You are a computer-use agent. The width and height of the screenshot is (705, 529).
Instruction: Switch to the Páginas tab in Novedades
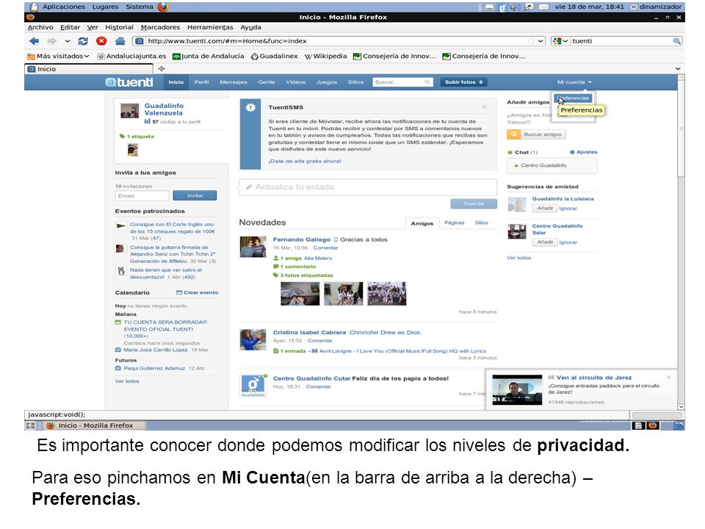454,223
